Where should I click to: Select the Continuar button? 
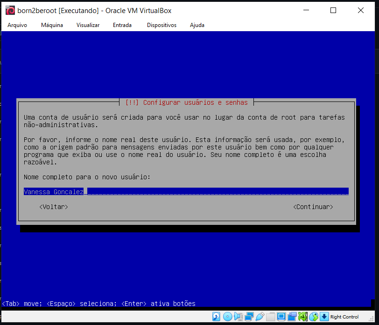pos(313,207)
